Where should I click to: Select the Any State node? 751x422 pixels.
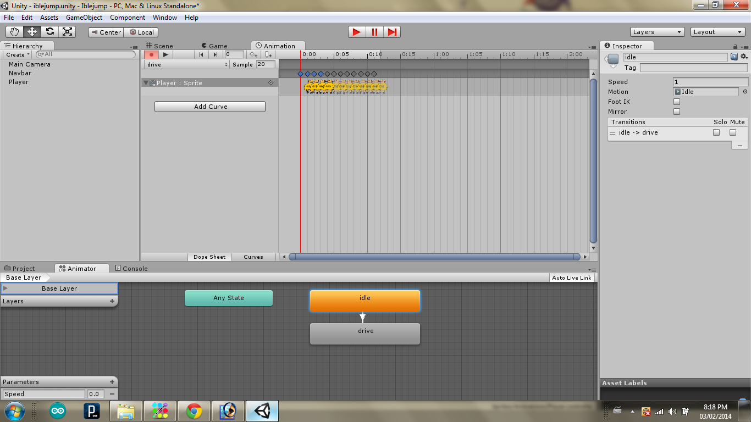[x=229, y=298]
